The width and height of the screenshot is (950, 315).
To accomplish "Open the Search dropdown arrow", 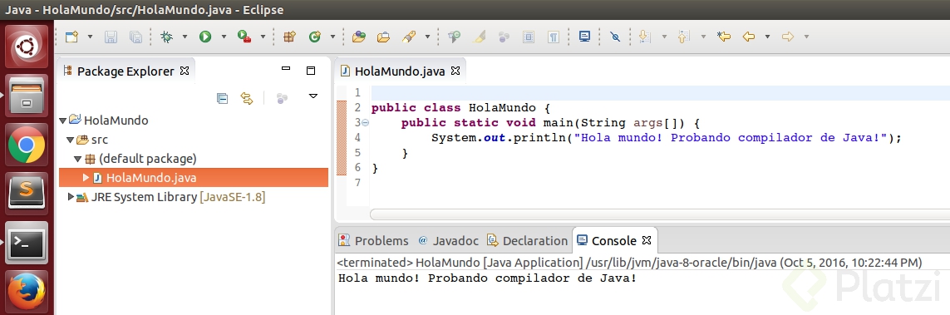I will pyautogui.click(x=427, y=37).
